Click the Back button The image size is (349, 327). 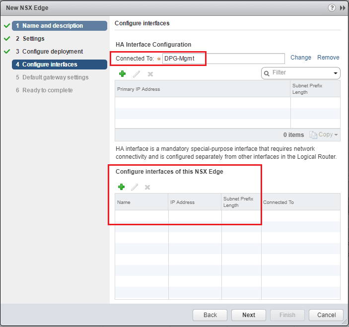(x=210, y=315)
